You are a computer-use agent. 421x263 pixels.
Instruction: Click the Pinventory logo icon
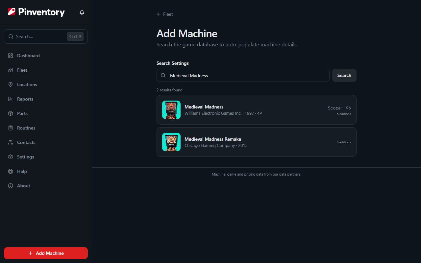tap(12, 12)
